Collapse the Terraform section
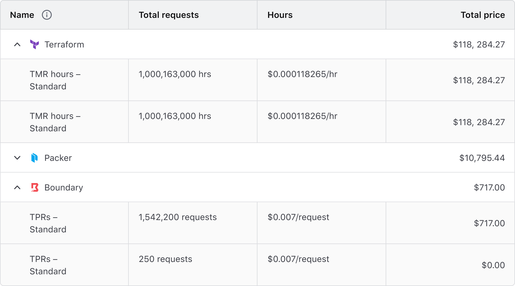The height and width of the screenshot is (286, 515). [x=17, y=44]
